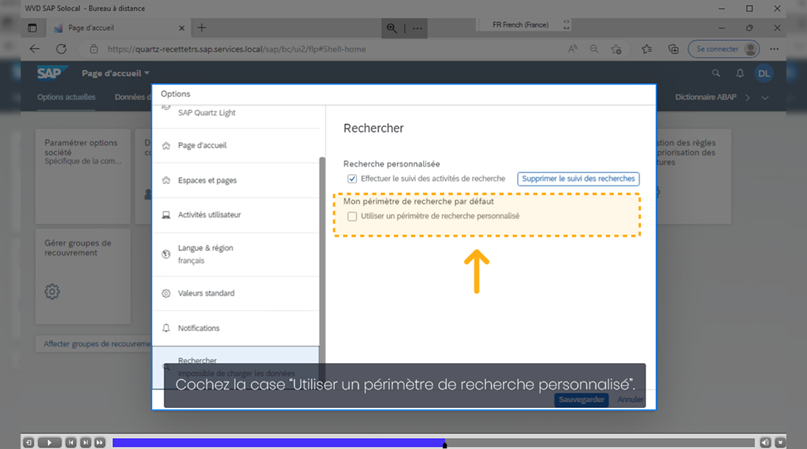The height and width of the screenshot is (449, 807).
Task: Open the DL user avatar menu
Action: point(764,73)
